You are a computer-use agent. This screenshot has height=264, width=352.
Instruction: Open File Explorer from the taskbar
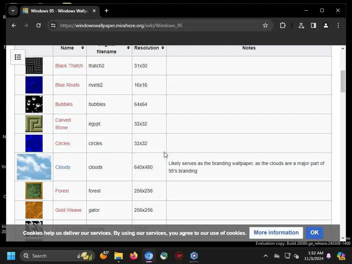click(119, 256)
